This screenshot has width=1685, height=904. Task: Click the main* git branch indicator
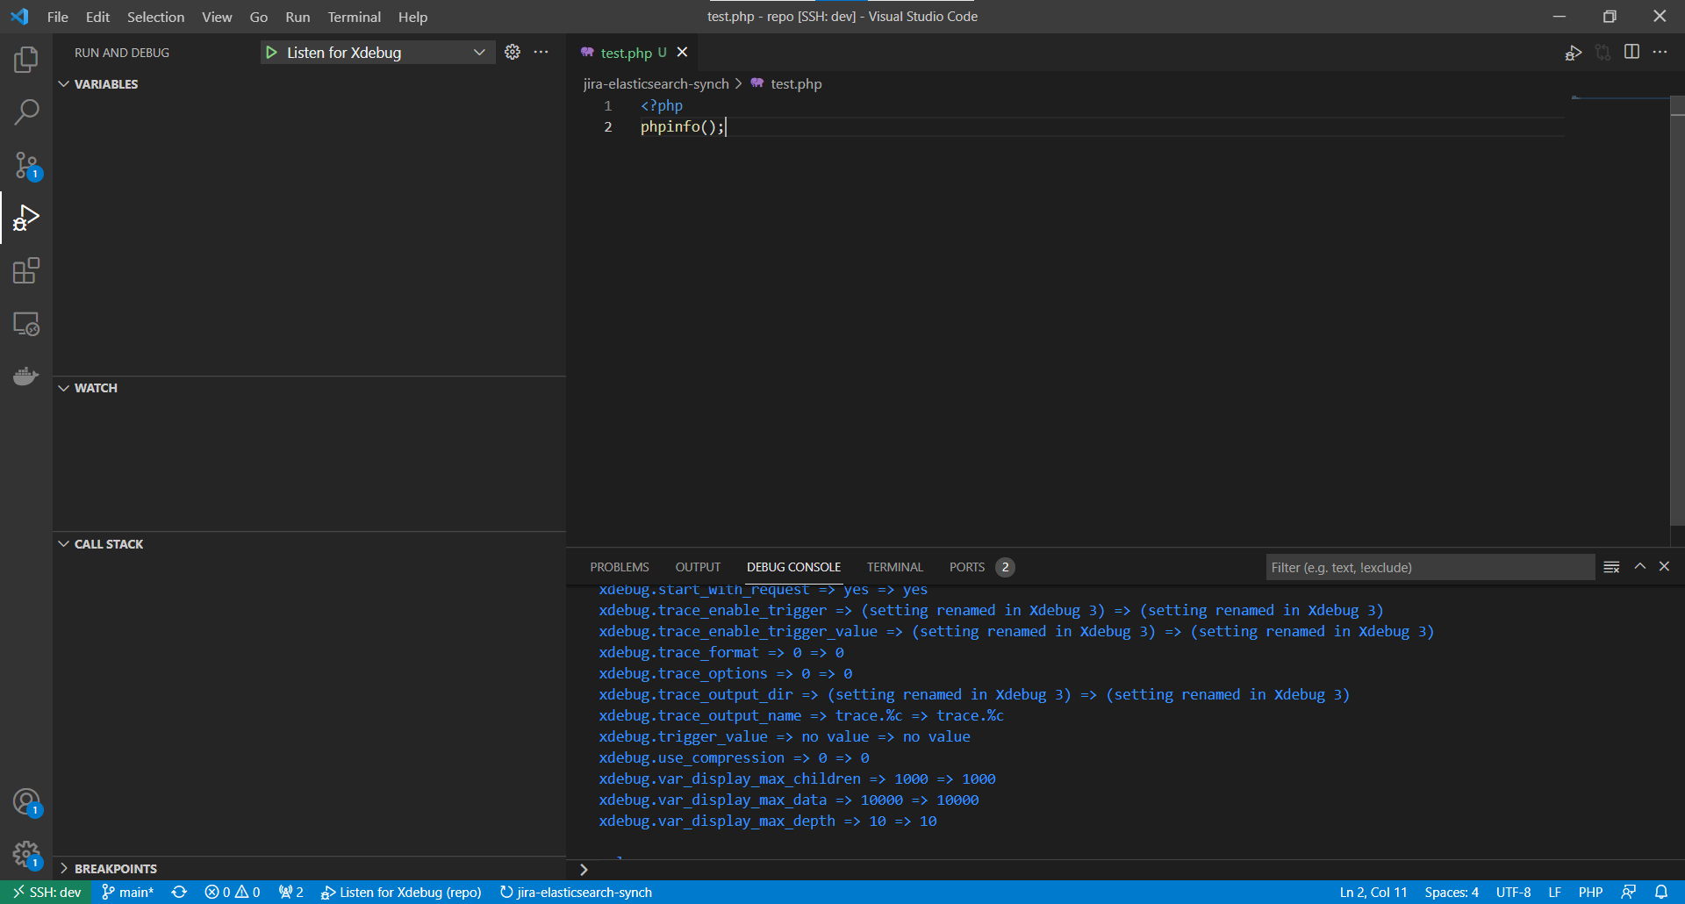pyautogui.click(x=128, y=893)
